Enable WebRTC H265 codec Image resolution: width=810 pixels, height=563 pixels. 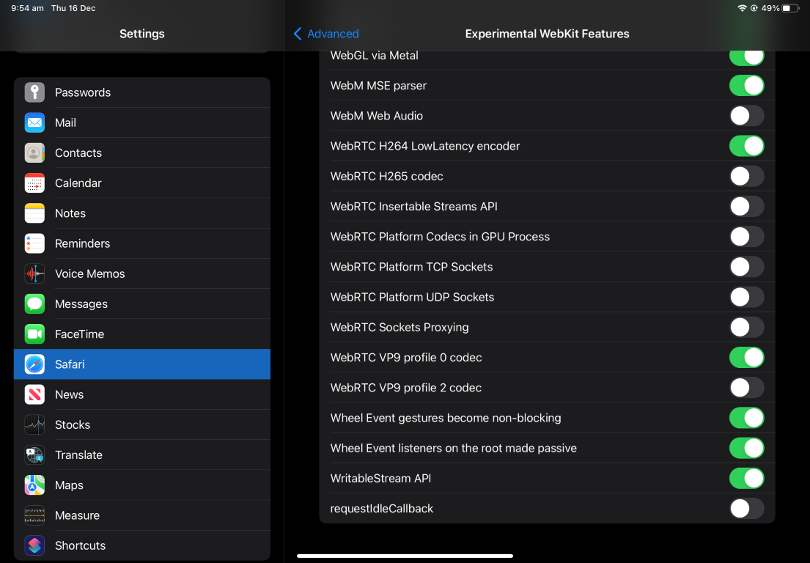(x=746, y=176)
